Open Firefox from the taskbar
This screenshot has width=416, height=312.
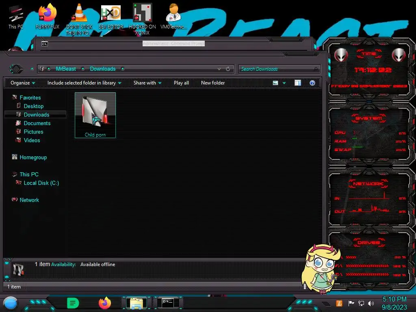[x=105, y=303]
